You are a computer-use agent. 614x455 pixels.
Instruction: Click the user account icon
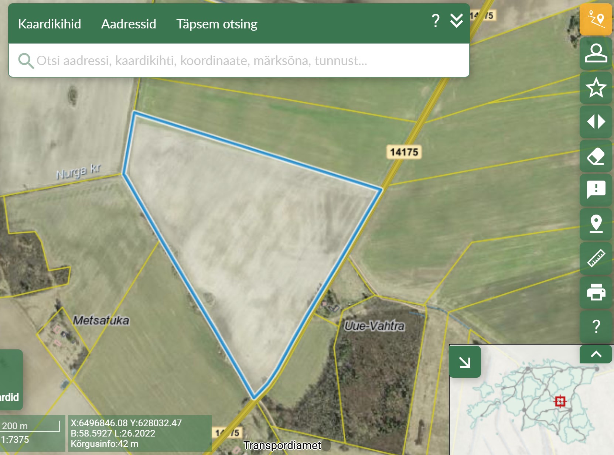coord(596,53)
